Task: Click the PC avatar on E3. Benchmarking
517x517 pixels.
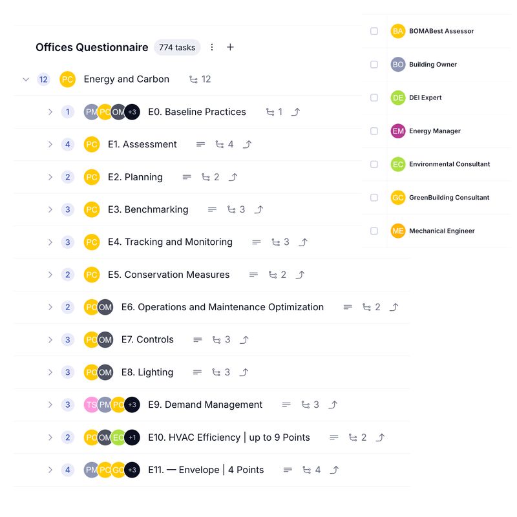Action: click(x=92, y=209)
